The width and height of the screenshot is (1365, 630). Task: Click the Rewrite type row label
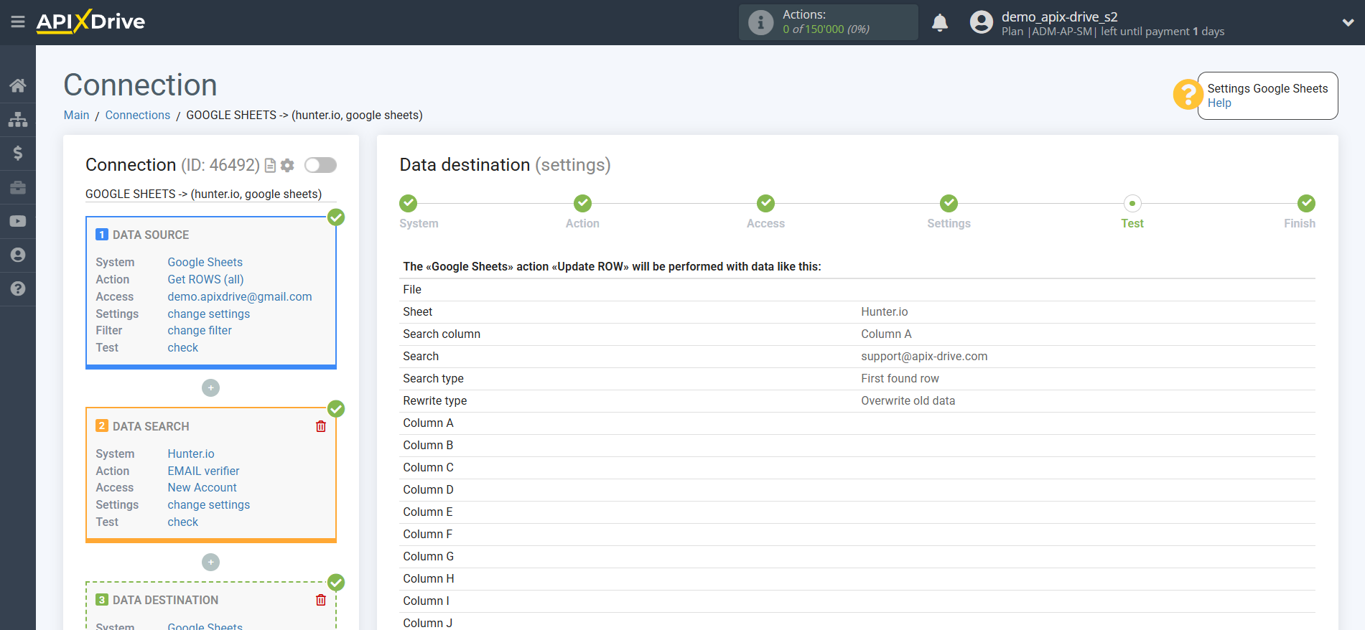(x=435, y=401)
